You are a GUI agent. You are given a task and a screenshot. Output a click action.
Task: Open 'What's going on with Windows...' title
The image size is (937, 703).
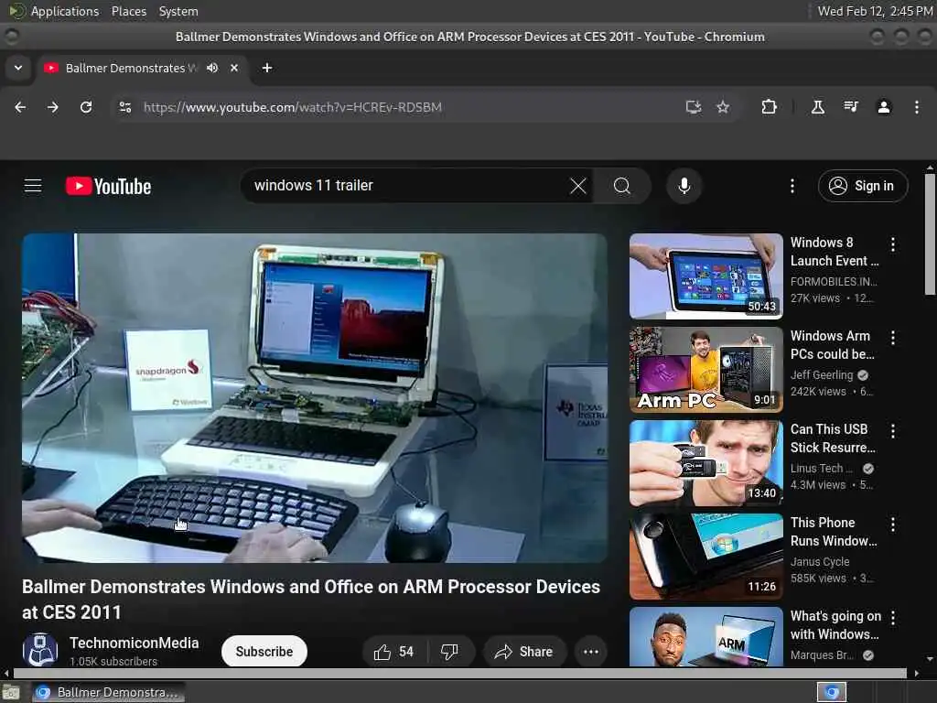pos(835,624)
